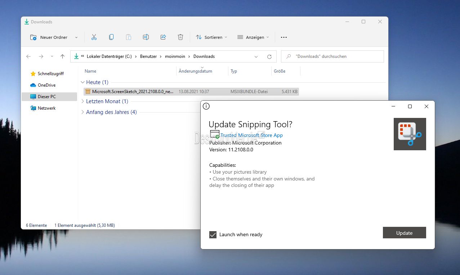Minimize the Downloads Explorer window
Screen dimensions: 460x275
(x=347, y=22)
